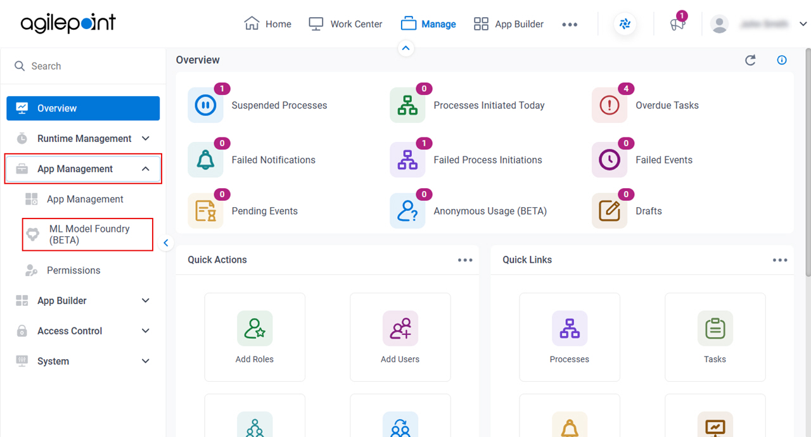Open the top navigation more options ellipsis

point(570,24)
